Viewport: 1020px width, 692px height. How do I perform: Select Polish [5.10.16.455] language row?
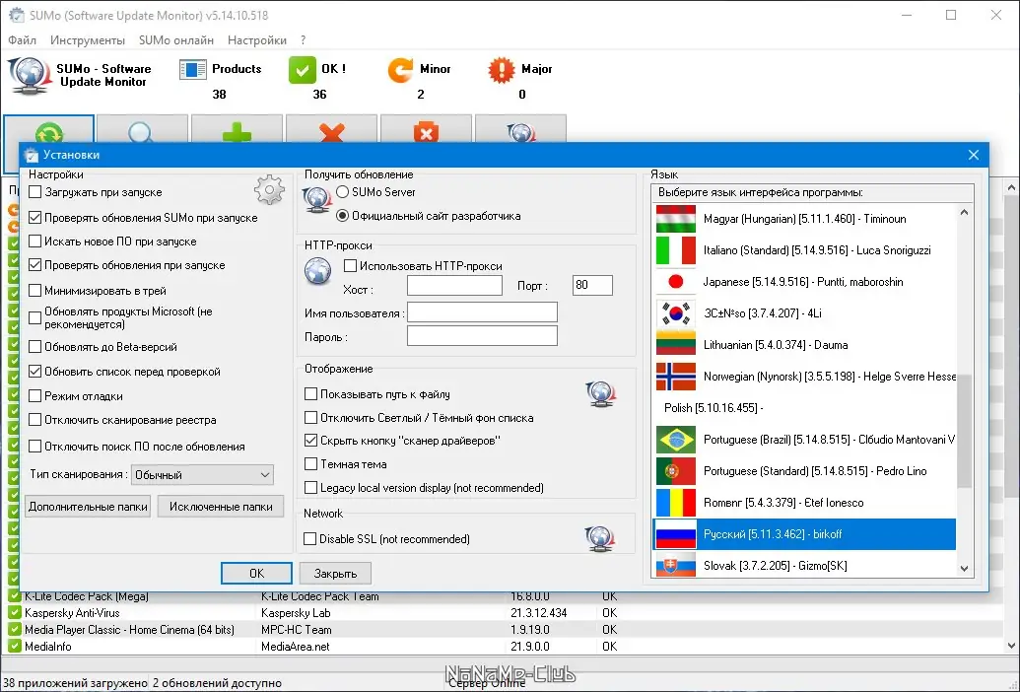804,408
